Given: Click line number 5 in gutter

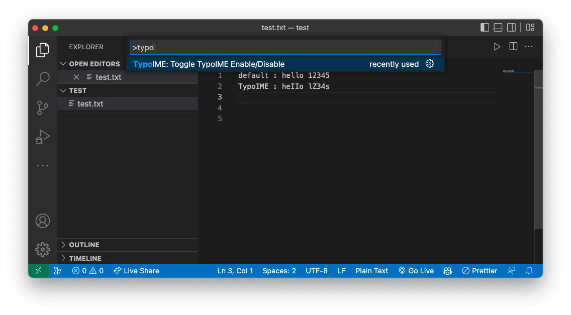Looking at the screenshot, I should pos(220,119).
